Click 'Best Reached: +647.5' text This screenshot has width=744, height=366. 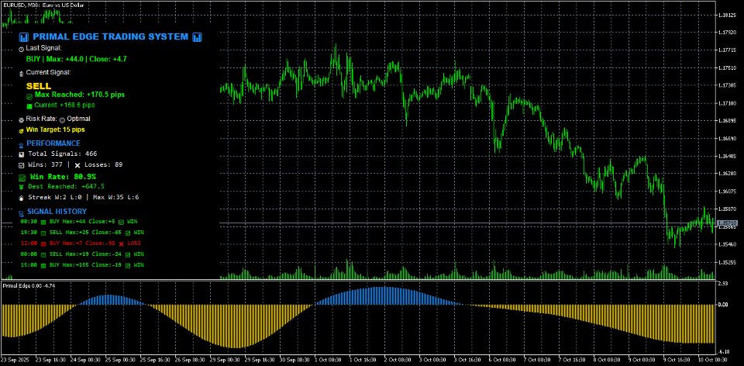point(67,187)
